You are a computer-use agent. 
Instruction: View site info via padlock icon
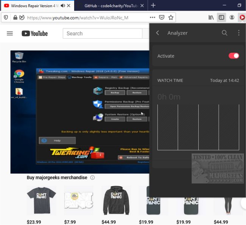15,17
